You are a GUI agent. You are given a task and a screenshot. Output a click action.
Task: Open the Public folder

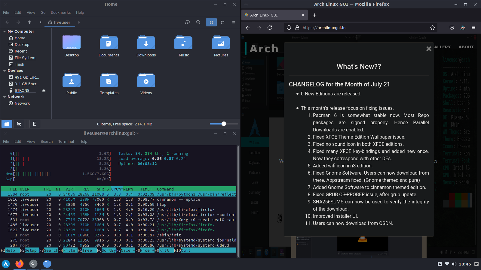72,84
